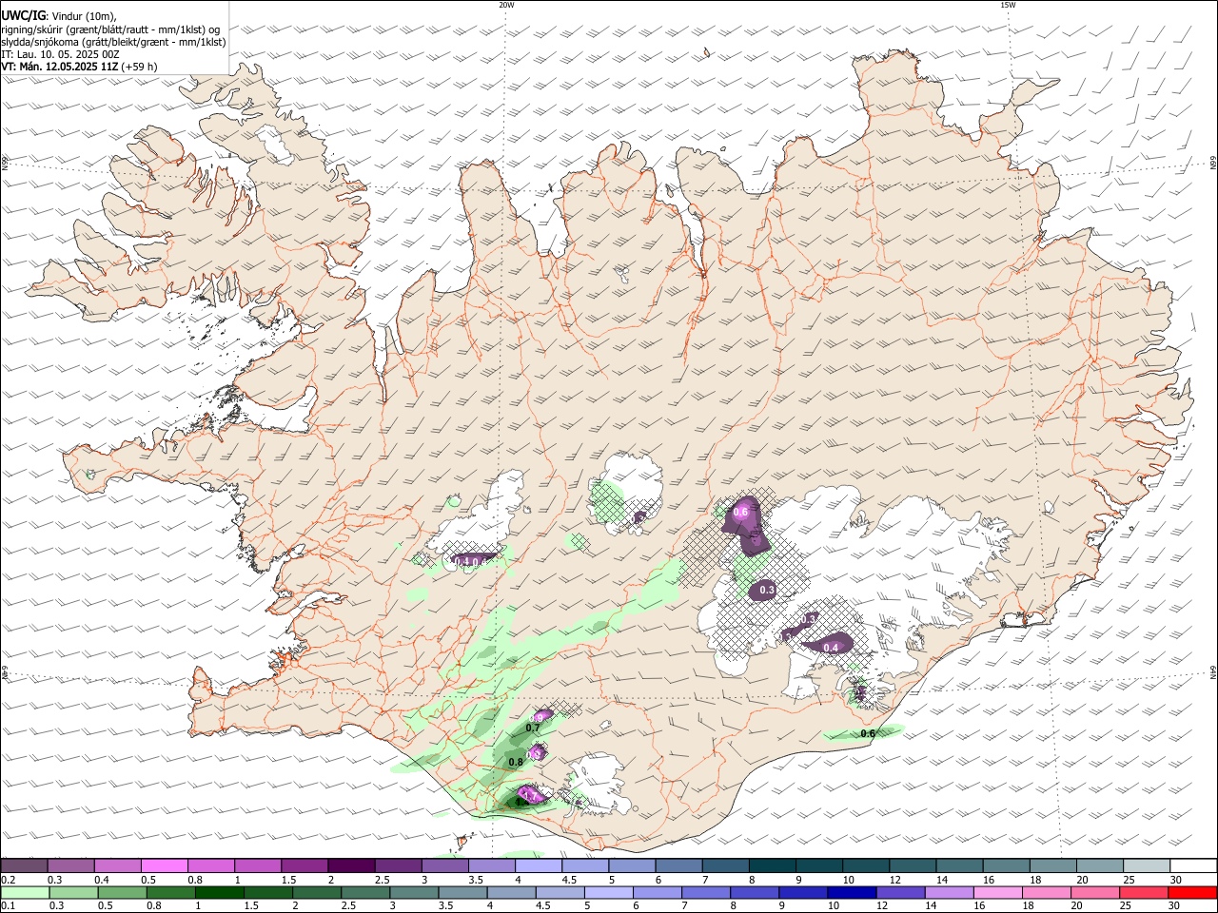Screen dimensions: 1218x913
Task: Select the darkest purple swatch starting at 2
Action: click(351, 865)
